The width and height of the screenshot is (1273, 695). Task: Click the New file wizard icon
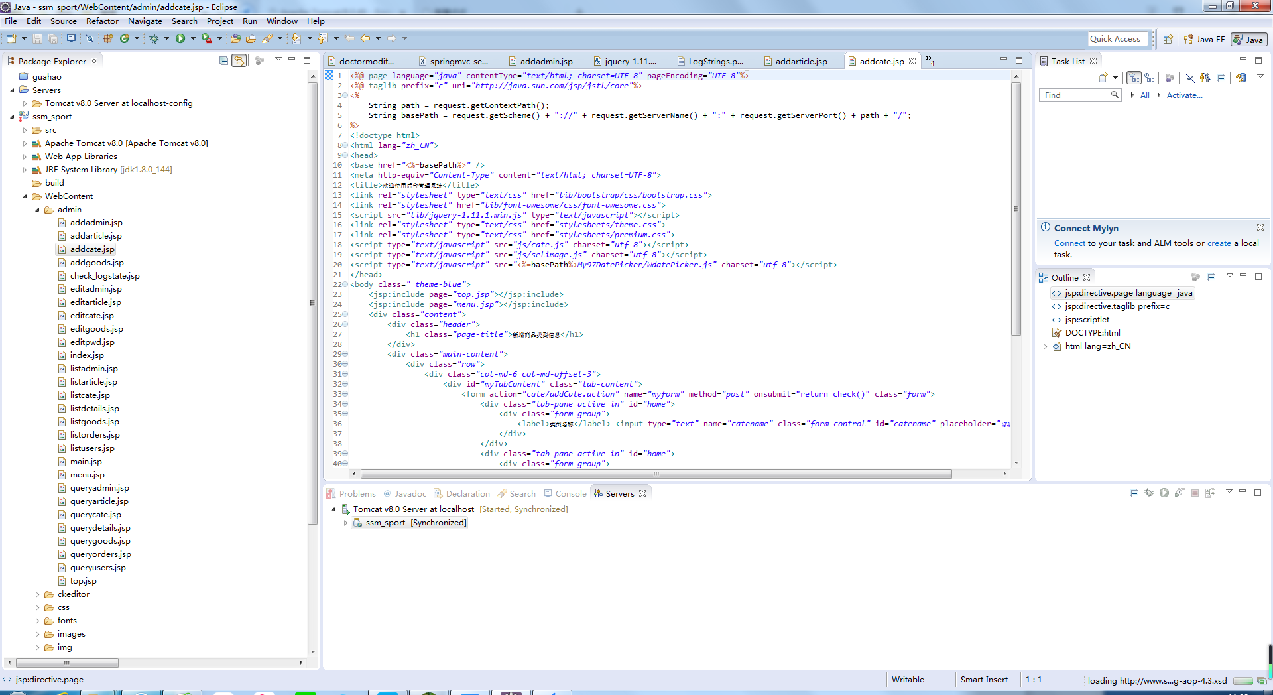pyautogui.click(x=11, y=39)
